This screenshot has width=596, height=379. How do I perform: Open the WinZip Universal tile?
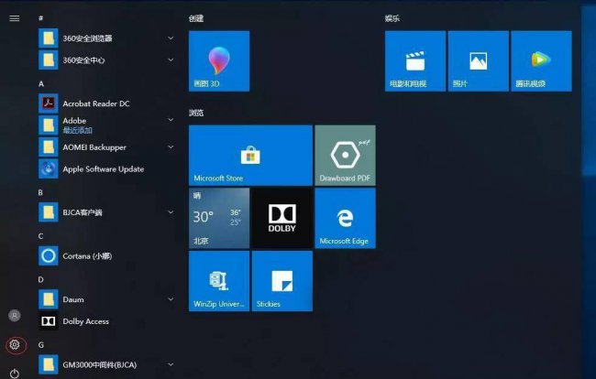tap(219, 281)
